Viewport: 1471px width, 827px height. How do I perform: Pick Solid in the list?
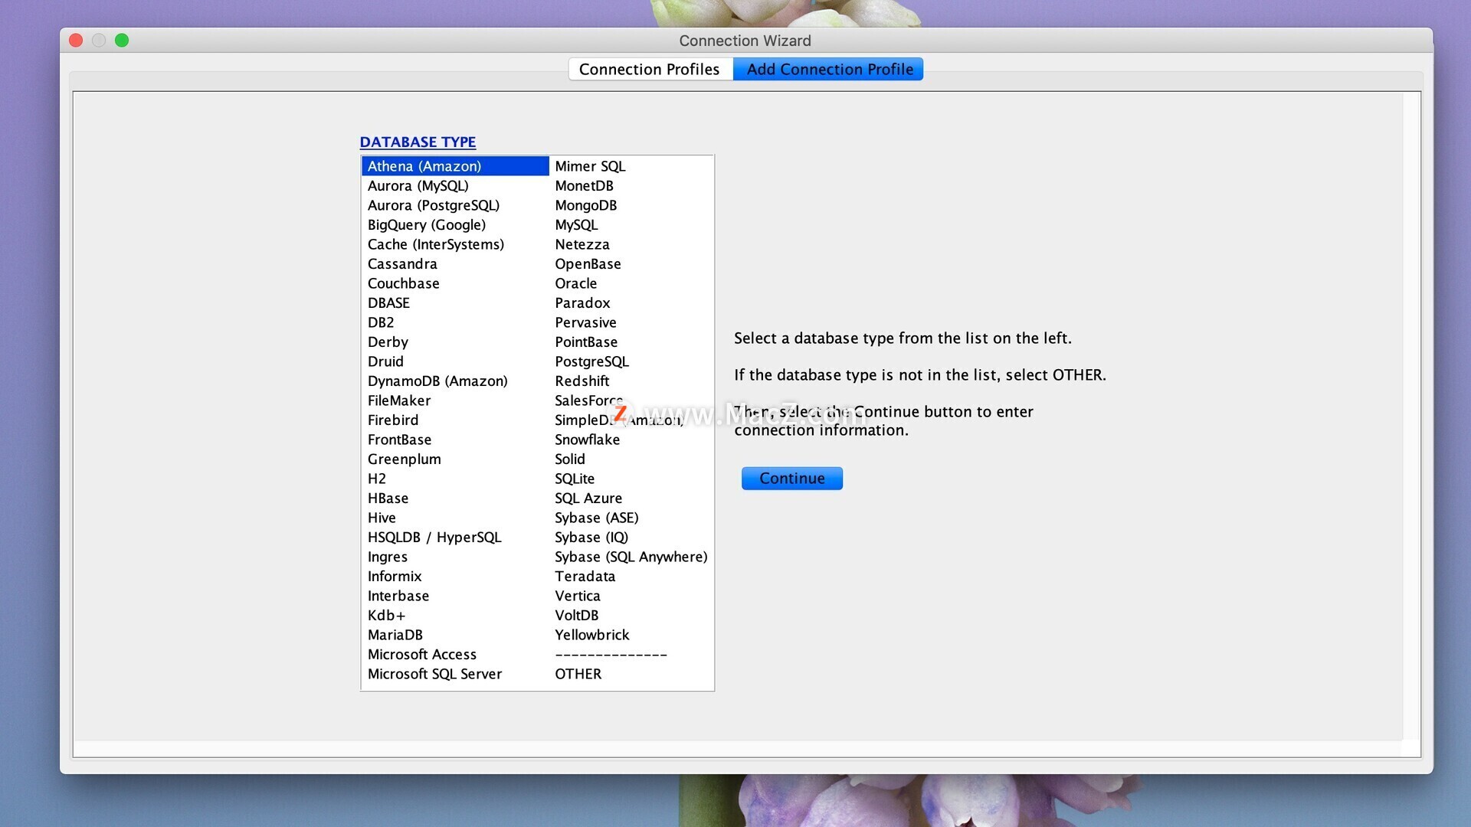631,459
